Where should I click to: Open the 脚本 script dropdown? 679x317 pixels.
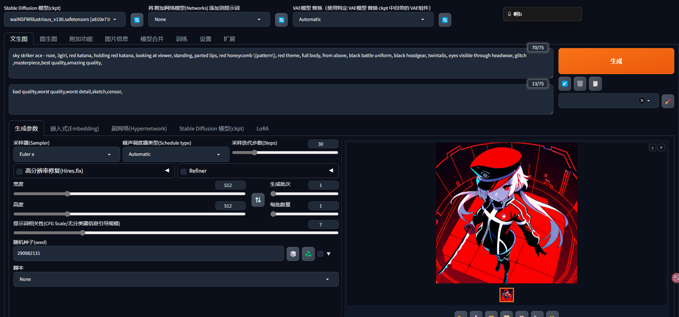point(176,279)
